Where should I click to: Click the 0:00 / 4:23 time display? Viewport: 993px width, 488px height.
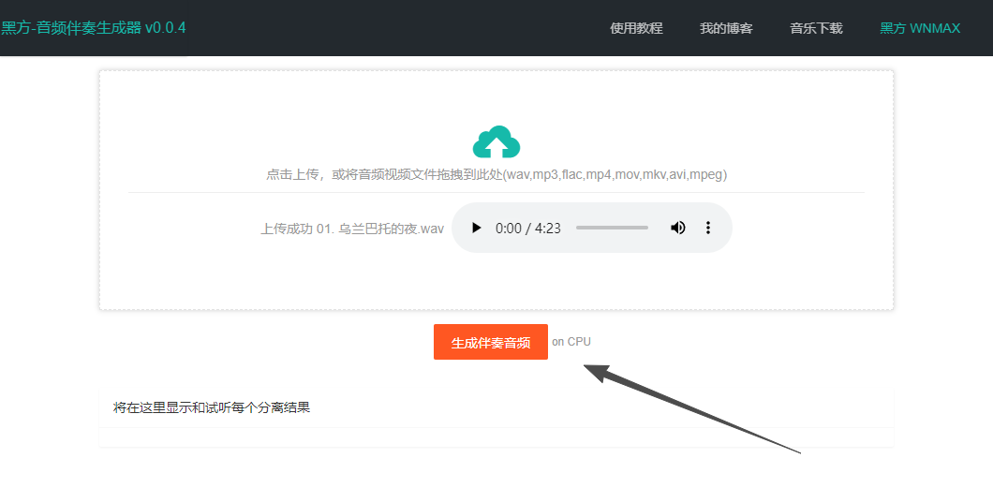click(x=528, y=228)
